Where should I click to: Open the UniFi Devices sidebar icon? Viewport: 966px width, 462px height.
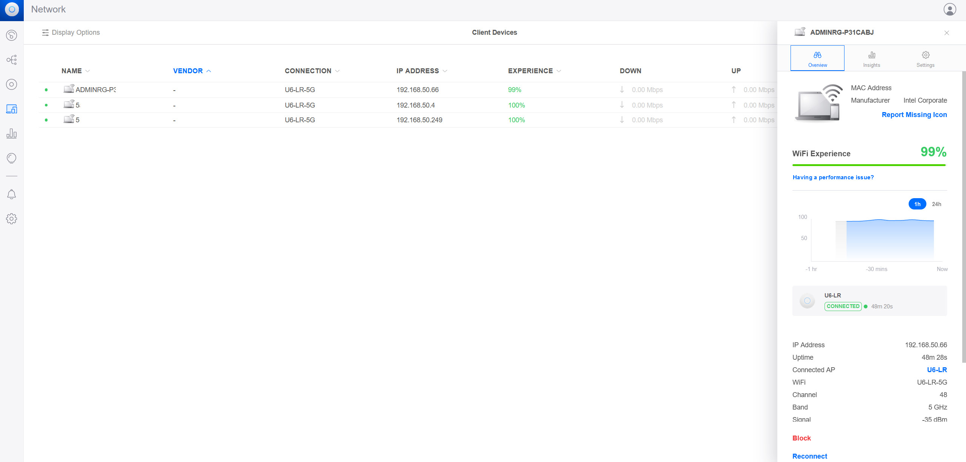[12, 85]
